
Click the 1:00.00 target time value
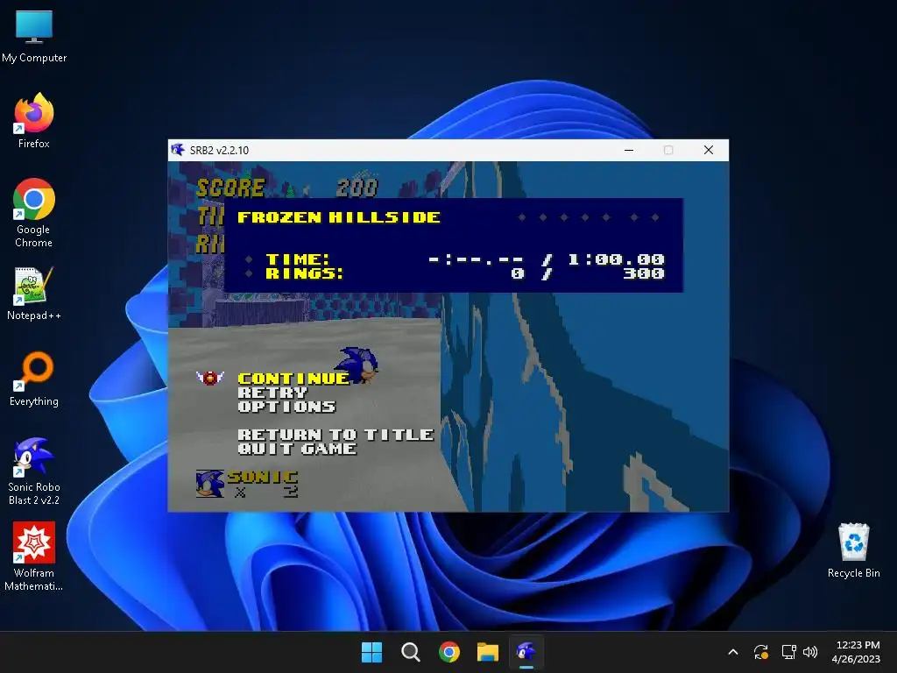[616, 259]
